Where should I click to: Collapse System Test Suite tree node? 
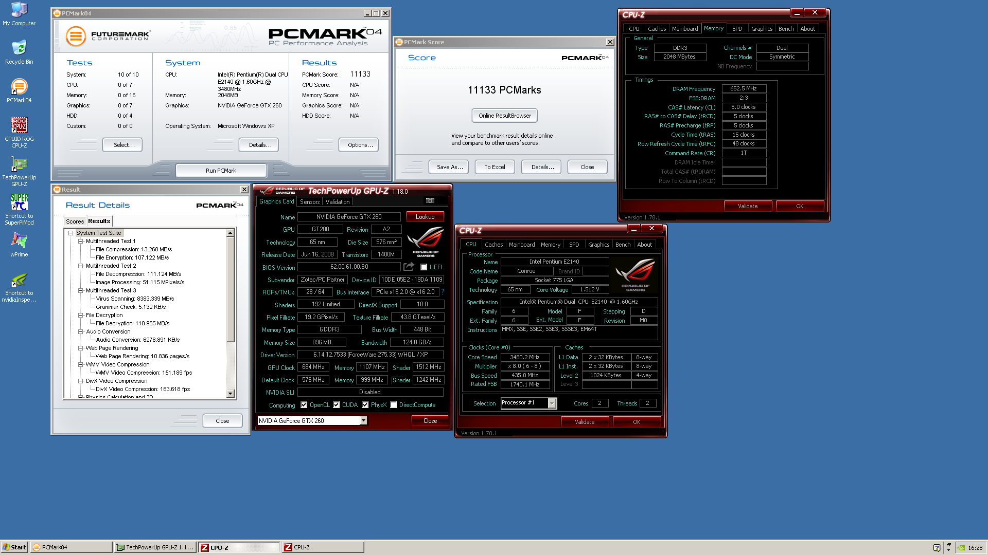[71, 233]
